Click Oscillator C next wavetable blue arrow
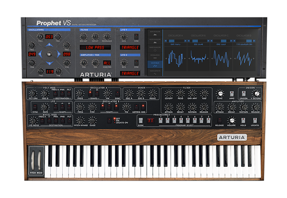Screen dimensions: 287x198 (x=231, y=41)
